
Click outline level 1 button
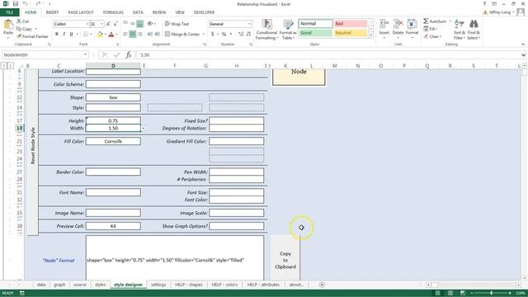(x=4, y=66)
